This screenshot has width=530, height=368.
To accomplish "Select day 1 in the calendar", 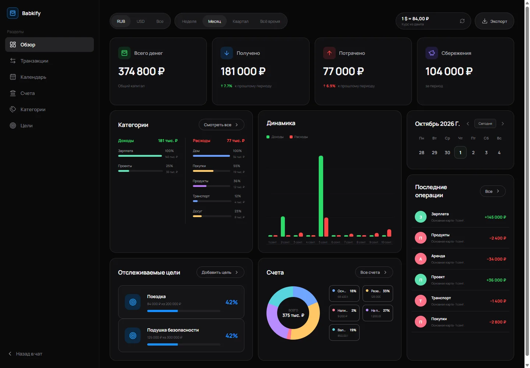I will (x=460, y=152).
